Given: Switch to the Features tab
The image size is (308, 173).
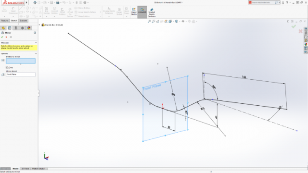Looking at the screenshot, I should [x=5, y=21].
